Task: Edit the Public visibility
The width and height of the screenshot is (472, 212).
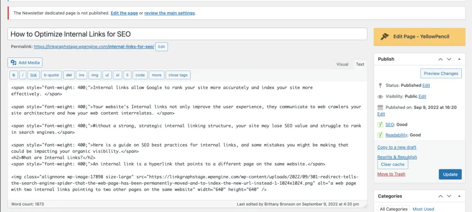Action: pos(422,97)
